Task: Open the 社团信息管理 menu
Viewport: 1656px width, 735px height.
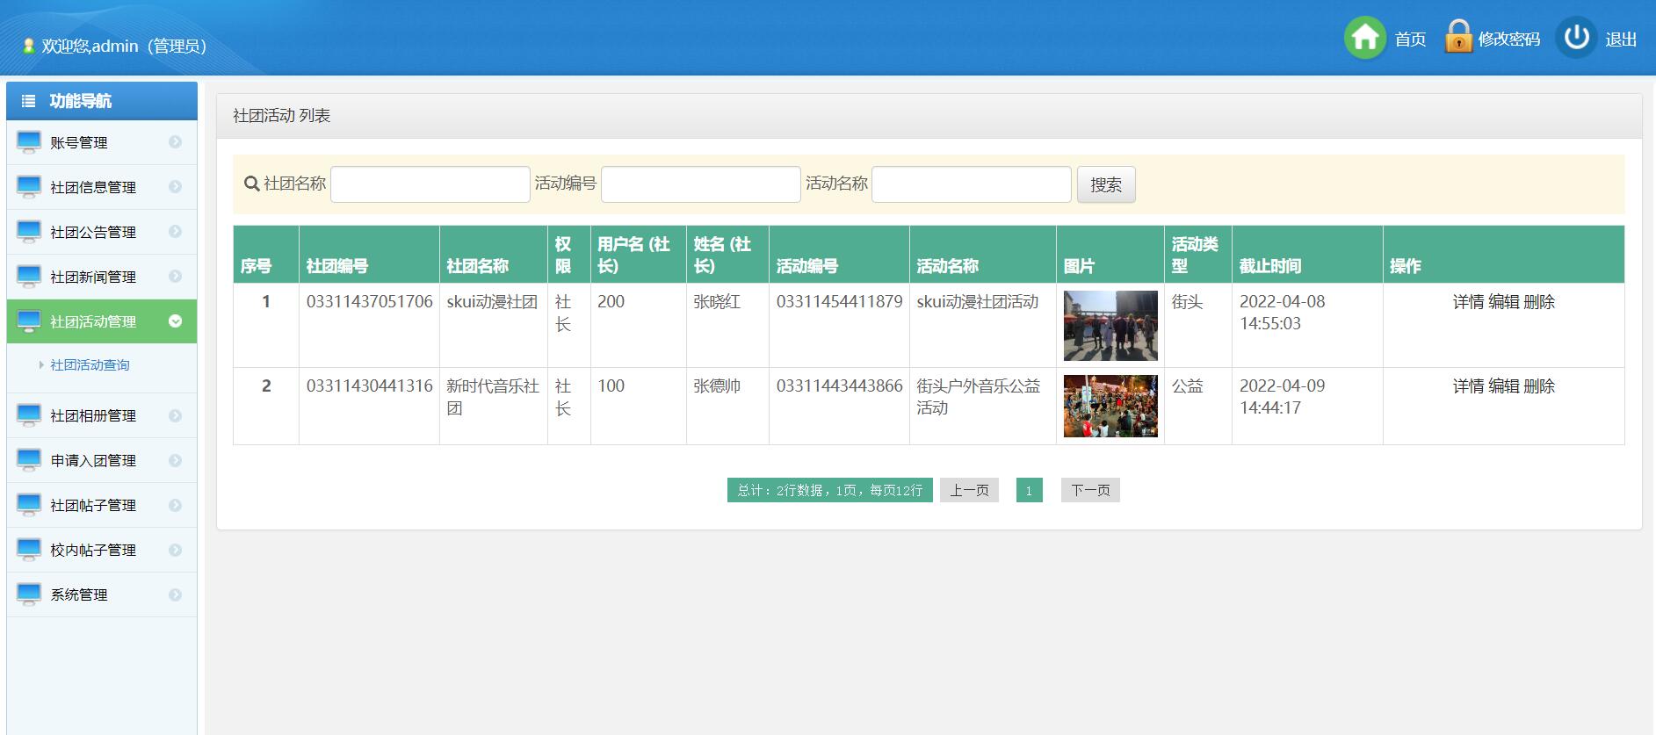Action: 102,187
